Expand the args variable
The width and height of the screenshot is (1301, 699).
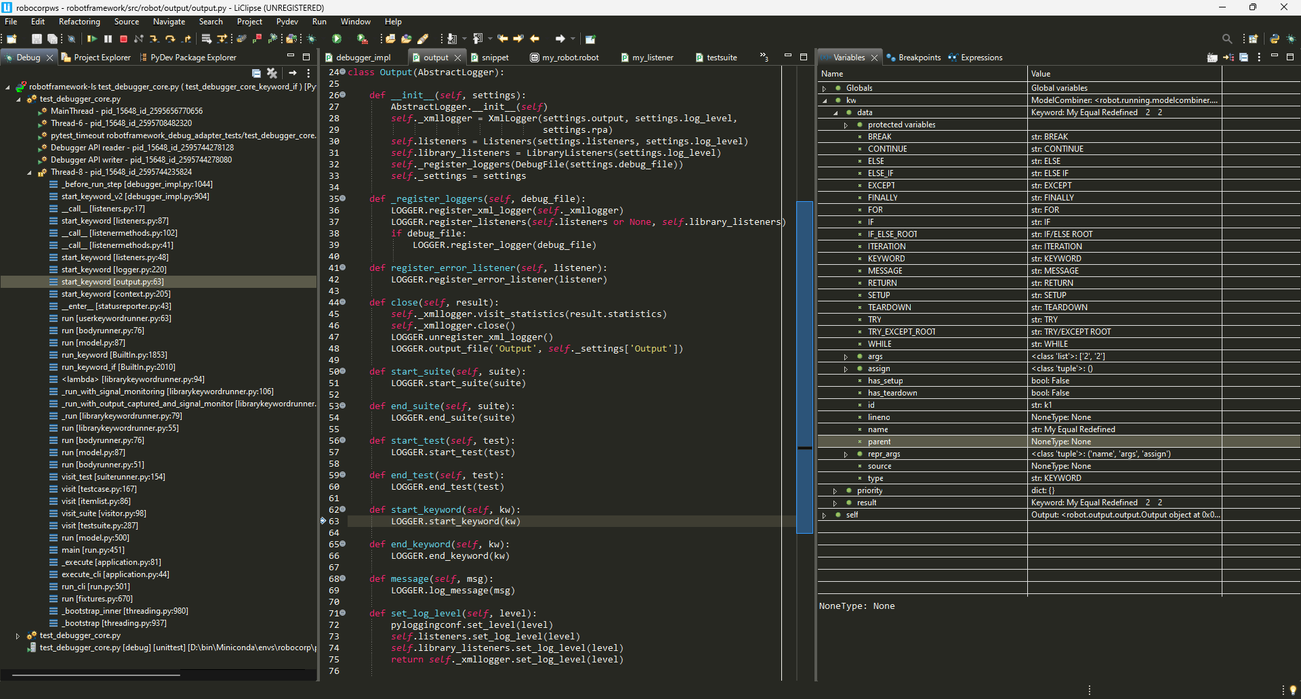click(x=846, y=356)
